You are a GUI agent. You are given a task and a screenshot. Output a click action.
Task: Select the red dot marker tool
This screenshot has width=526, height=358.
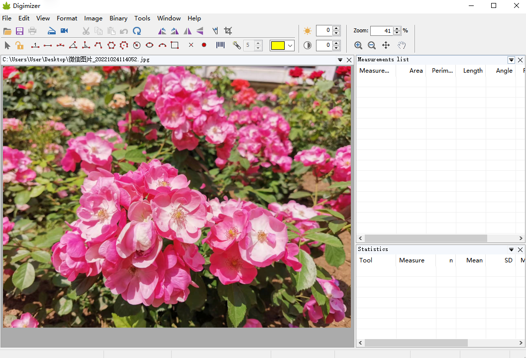point(204,45)
